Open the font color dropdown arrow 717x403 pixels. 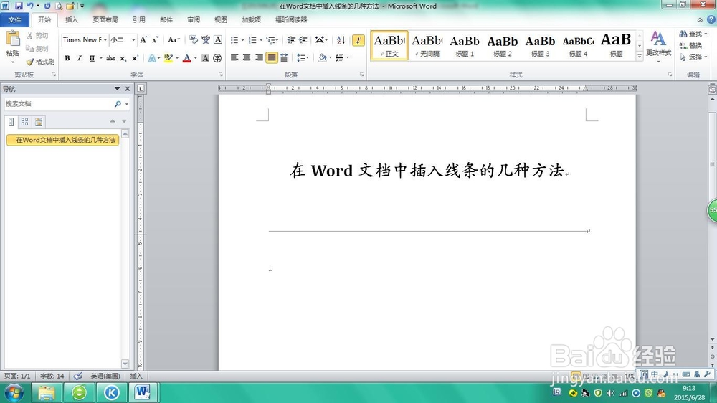pyautogui.click(x=195, y=58)
